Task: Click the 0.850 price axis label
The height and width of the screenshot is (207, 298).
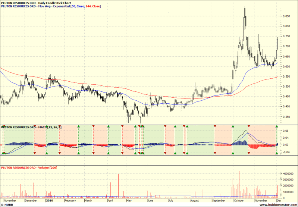Action: (x=286, y=16)
